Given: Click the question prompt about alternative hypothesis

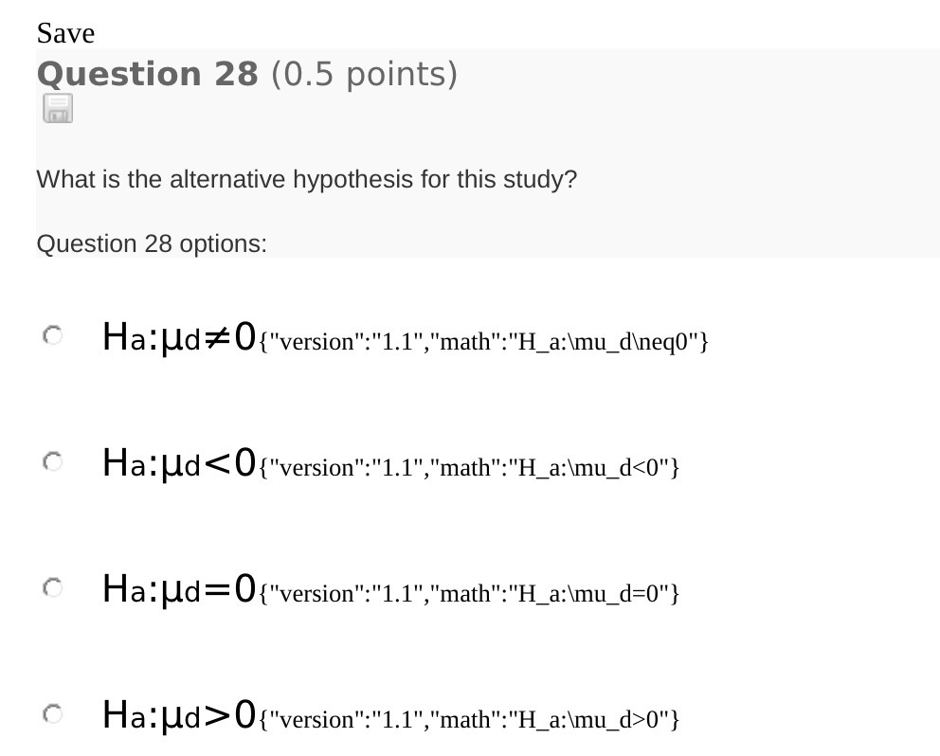Looking at the screenshot, I should click(x=306, y=179).
